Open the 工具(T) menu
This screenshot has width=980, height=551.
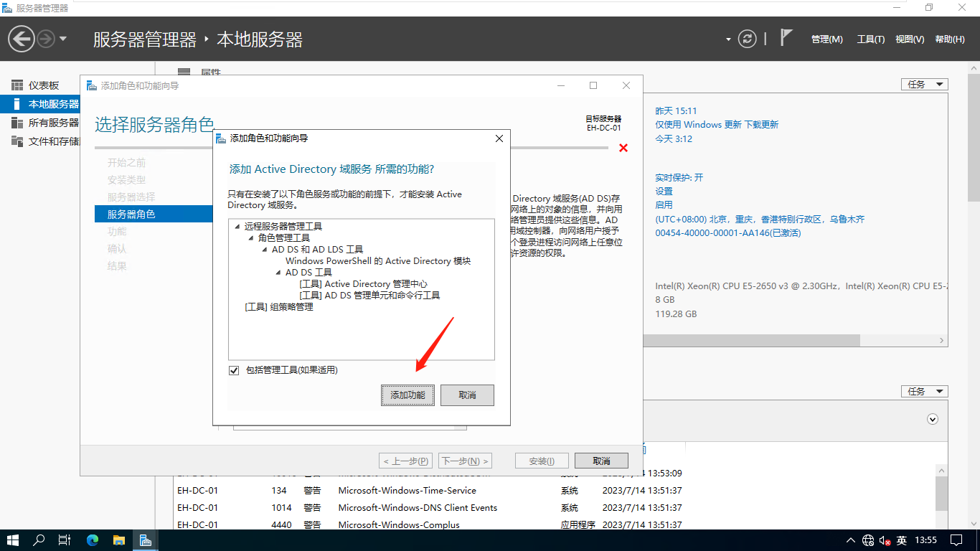click(871, 39)
